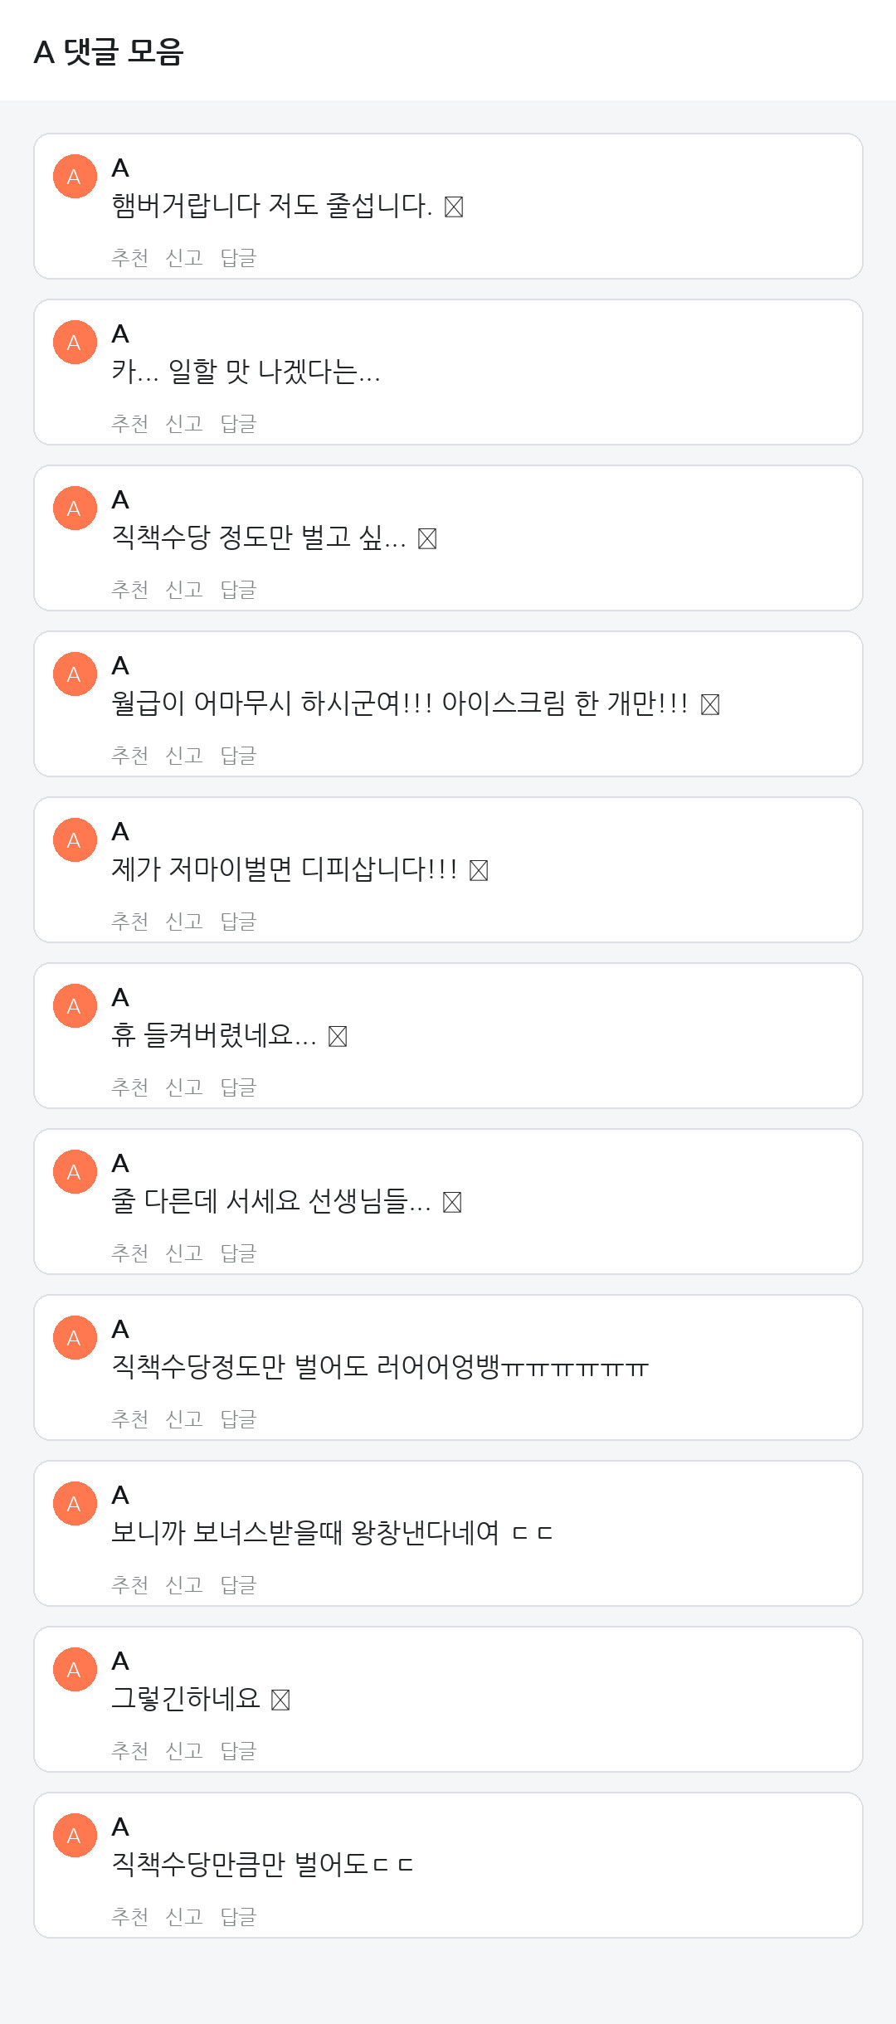Image resolution: width=896 pixels, height=2024 pixels.
Task: Click the avatar on the 디피삽니다 comment
Action: point(75,840)
